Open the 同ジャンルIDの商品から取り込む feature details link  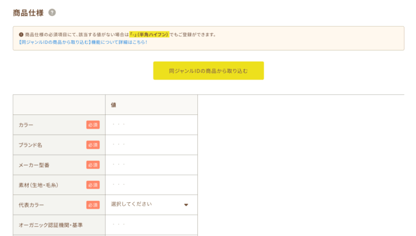(83, 42)
